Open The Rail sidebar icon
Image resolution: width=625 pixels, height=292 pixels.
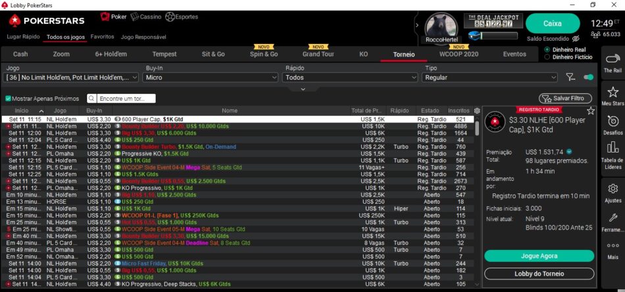[612, 59]
